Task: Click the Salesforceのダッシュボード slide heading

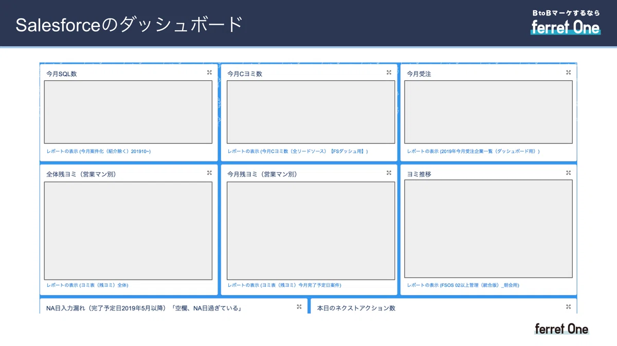Action: point(129,25)
